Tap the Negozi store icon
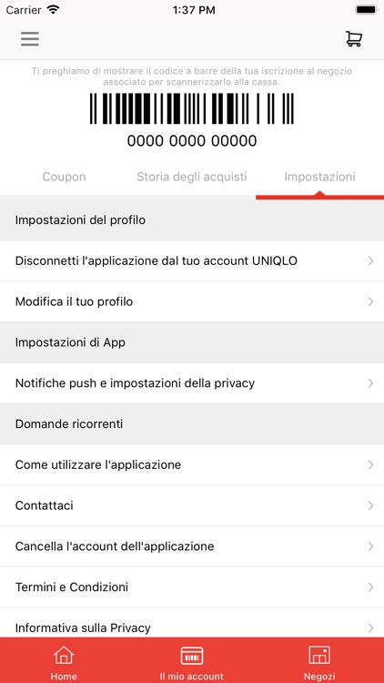Viewport: 384px width, 683px height. (319, 656)
